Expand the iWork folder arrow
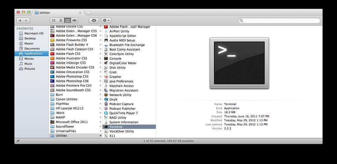This screenshot has width=337, height=164. (x=100, y=113)
